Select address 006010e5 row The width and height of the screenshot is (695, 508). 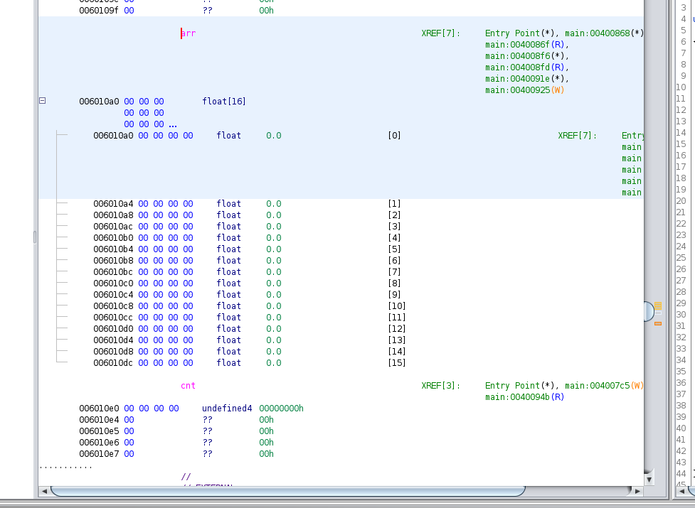click(x=99, y=431)
